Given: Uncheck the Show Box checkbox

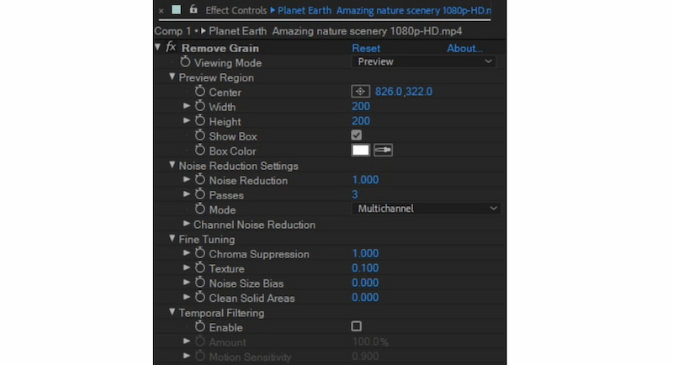Looking at the screenshot, I should (x=356, y=135).
